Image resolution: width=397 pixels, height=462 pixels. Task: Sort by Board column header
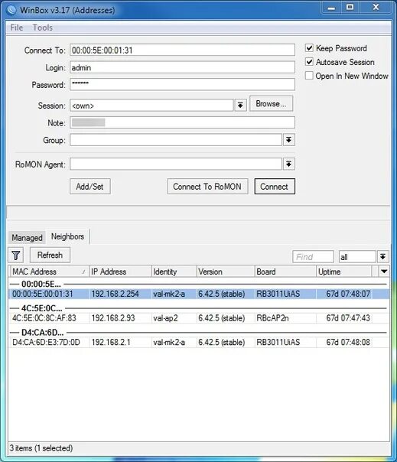click(285, 272)
